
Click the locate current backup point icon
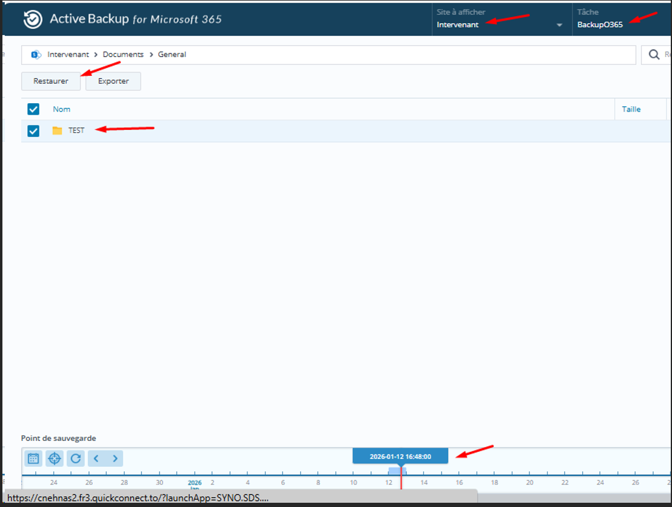click(x=54, y=458)
